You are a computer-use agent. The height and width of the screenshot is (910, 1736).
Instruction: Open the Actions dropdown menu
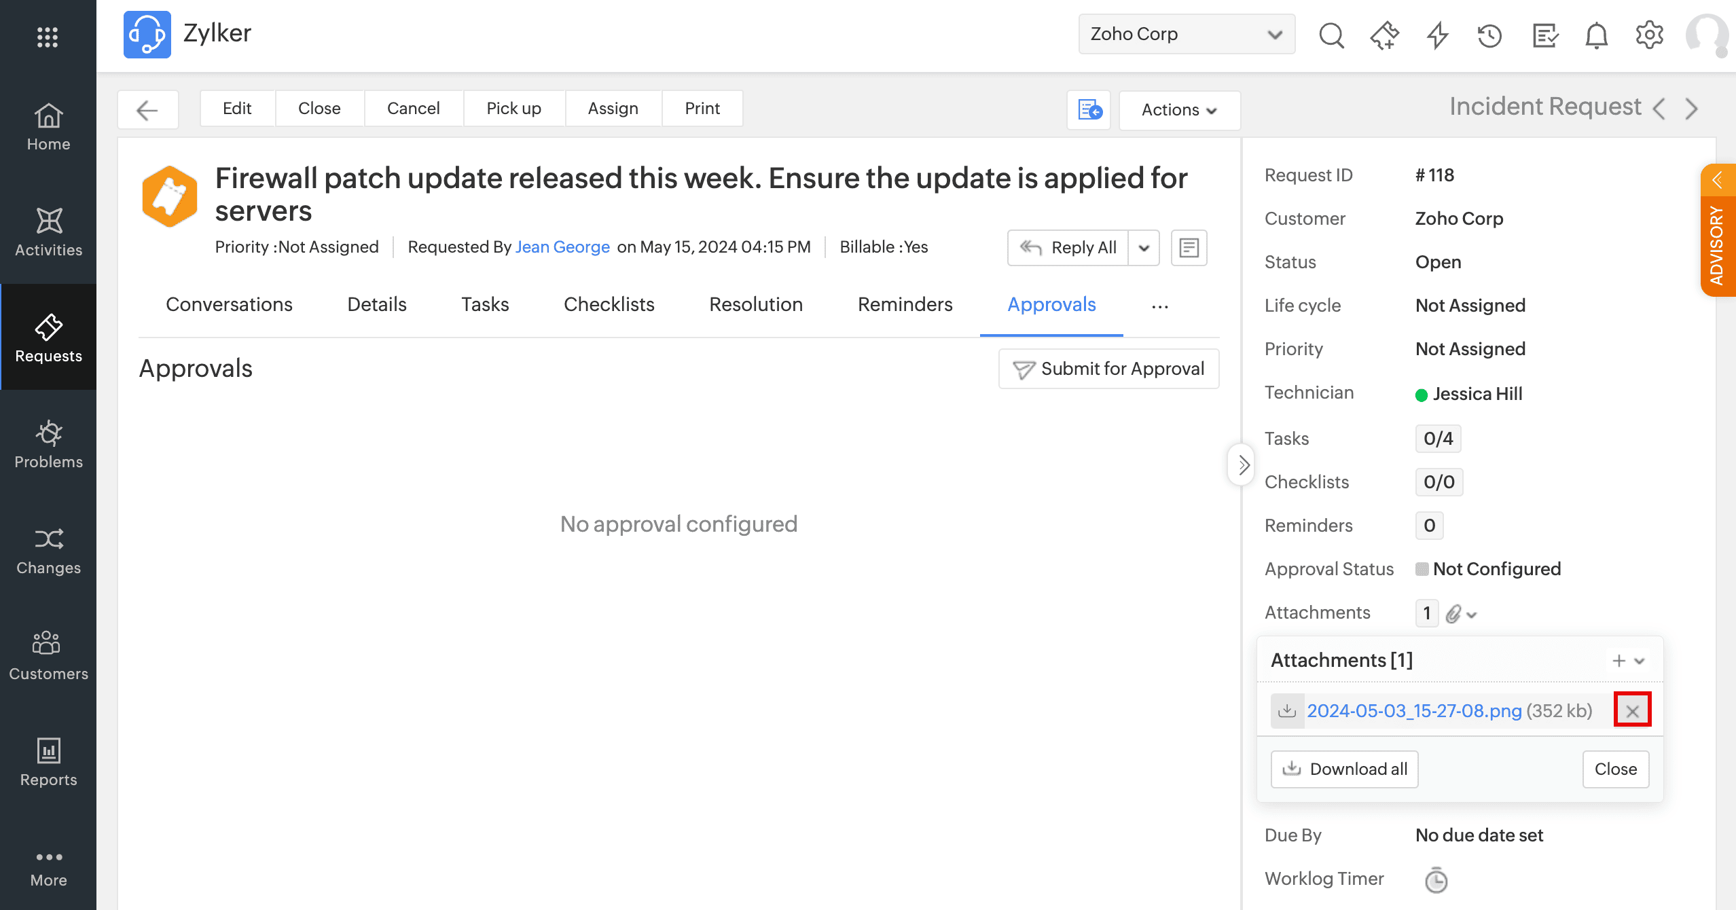(x=1179, y=110)
